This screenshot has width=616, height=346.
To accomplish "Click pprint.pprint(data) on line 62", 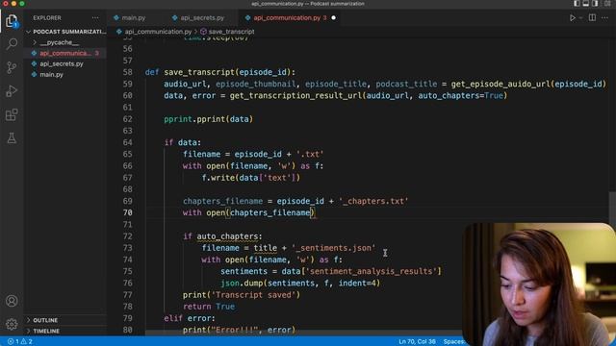I will coord(208,119).
